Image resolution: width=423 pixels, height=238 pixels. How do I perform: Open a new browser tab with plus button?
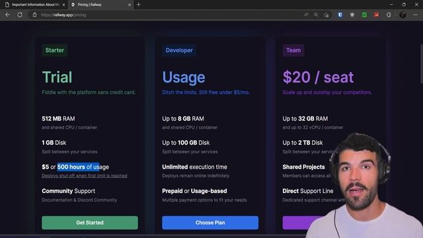[139, 5]
